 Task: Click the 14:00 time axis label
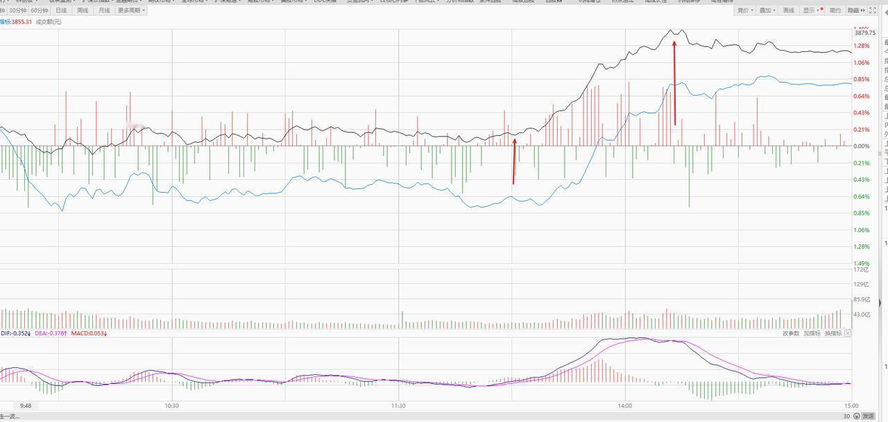(624, 406)
